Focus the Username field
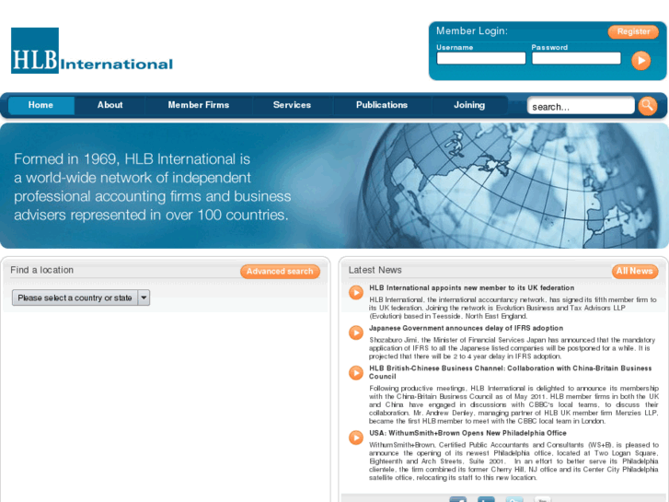 pos(481,58)
